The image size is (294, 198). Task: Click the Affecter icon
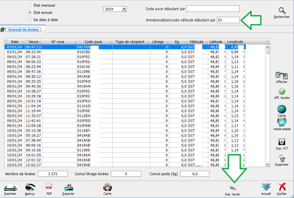click(x=281, y=76)
